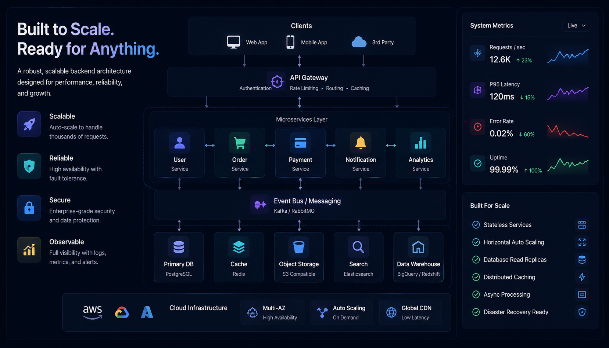
Task: Click the 99.99% uptime value
Action: pyautogui.click(x=504, y=170)
